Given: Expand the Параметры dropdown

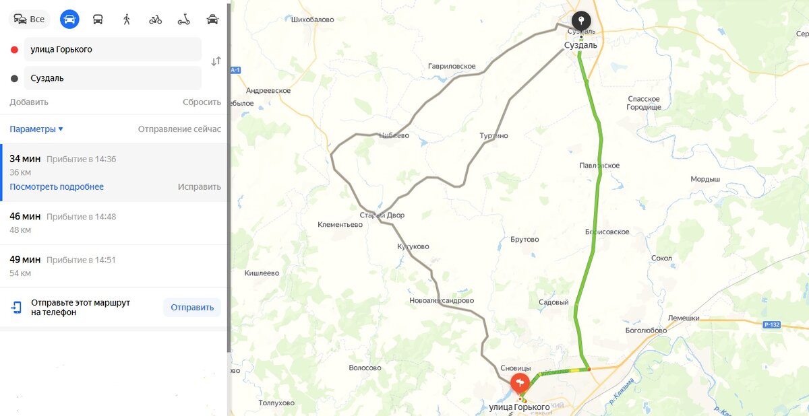Looking at the screenshot, I should (x=36, y=129).
